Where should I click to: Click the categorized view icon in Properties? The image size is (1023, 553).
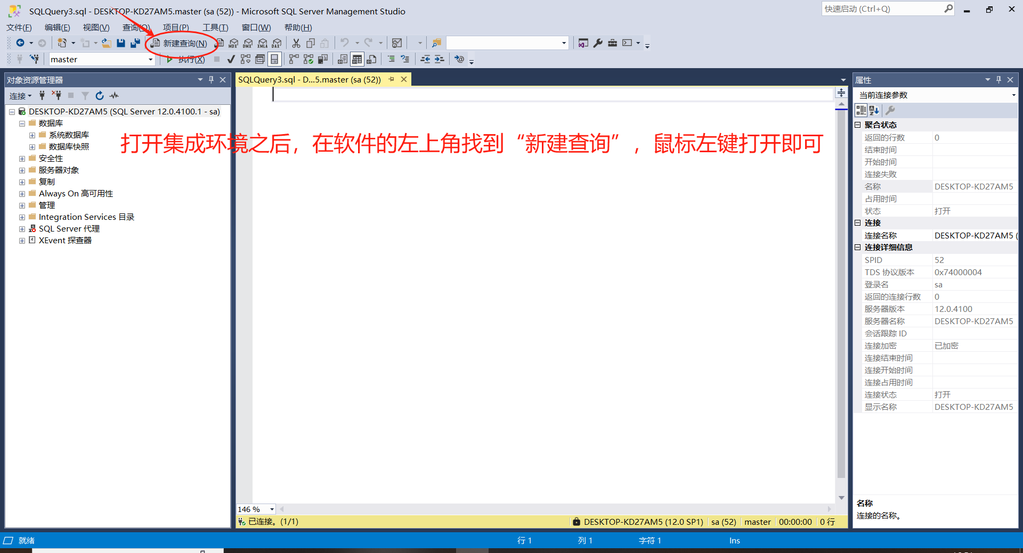pos(861,110)
